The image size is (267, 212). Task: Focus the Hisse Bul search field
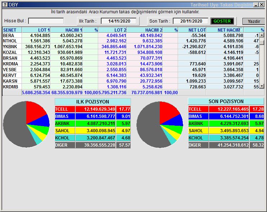[x=46, y=21]
